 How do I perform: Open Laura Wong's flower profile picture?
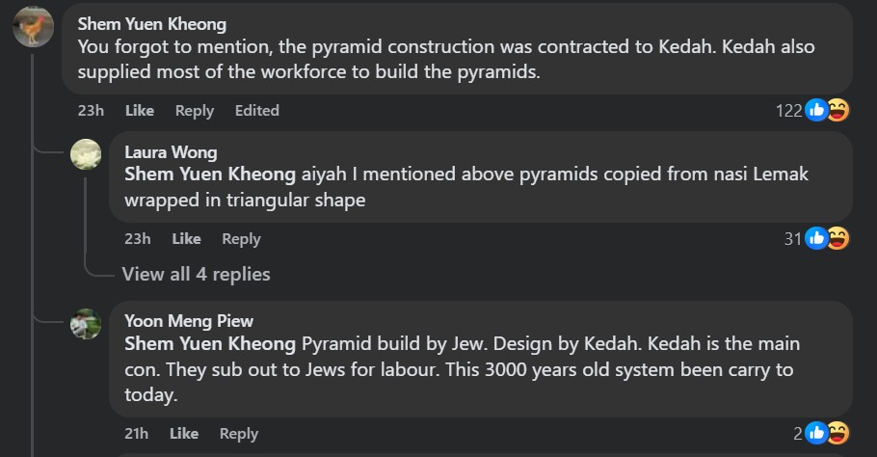[x=86, y=154]
